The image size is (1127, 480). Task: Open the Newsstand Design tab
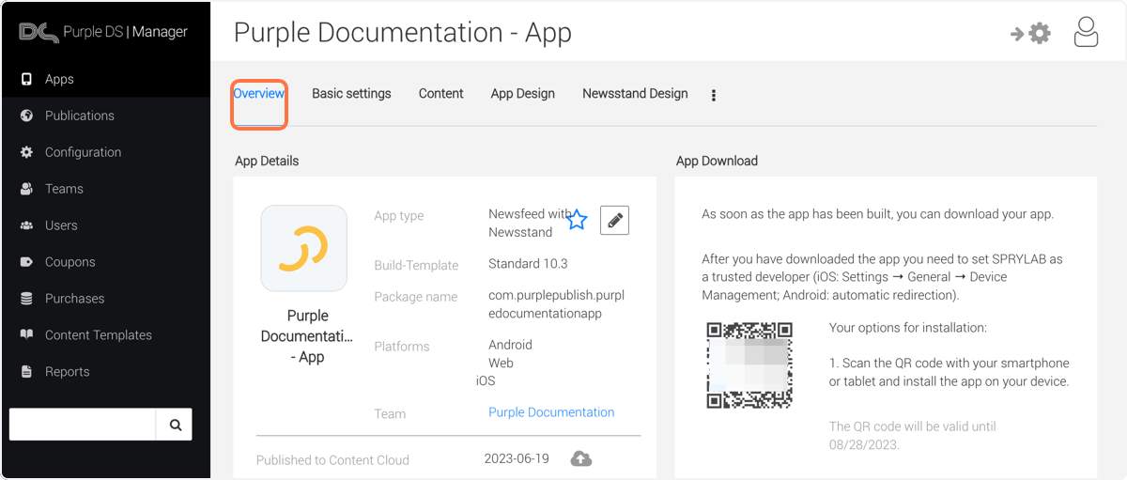point(635,94)
